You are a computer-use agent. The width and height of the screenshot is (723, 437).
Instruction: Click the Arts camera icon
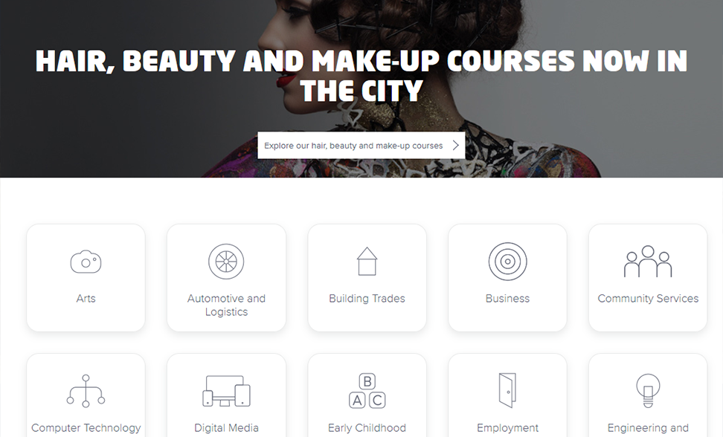coord(86,262)
